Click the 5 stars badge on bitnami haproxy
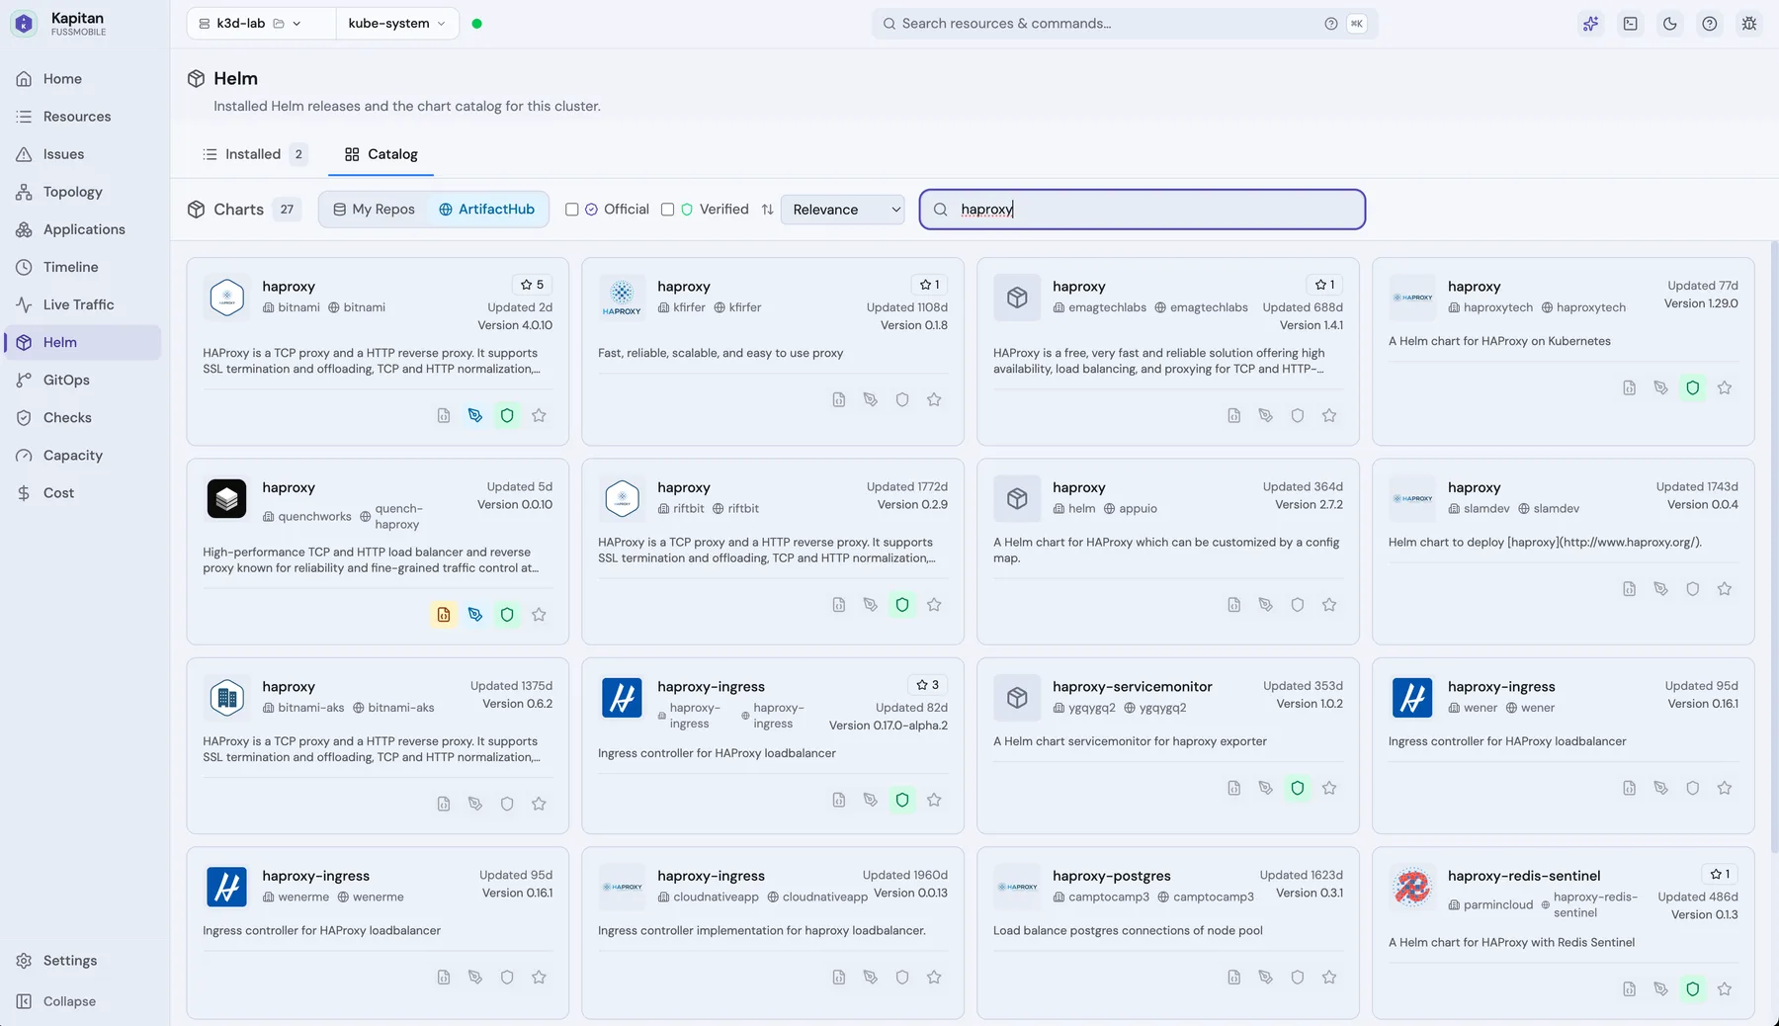 point(532,285)
